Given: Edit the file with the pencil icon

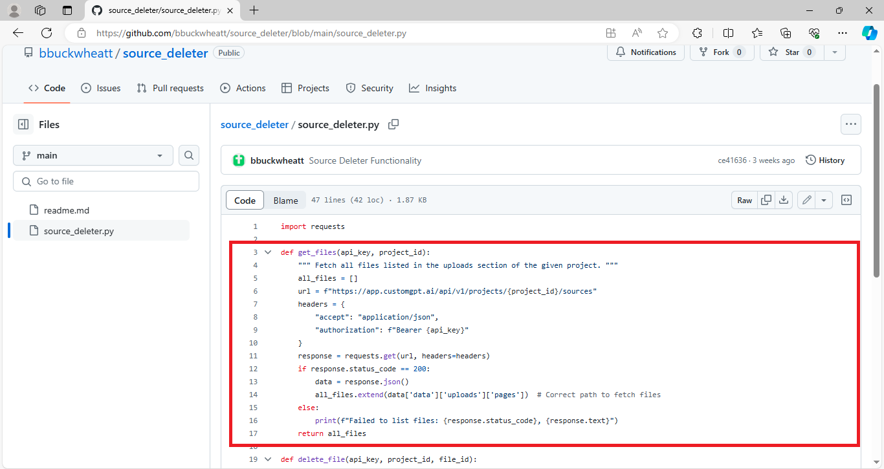Looking at the screenshot, I should click(x=806, y=200).
